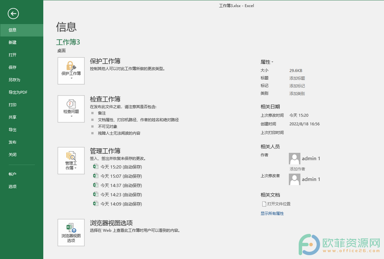This screenshot has width=384, height=259.
Task: Select 新建 in the sidebar
Action: pyautogui.click(x=22, y=43)
